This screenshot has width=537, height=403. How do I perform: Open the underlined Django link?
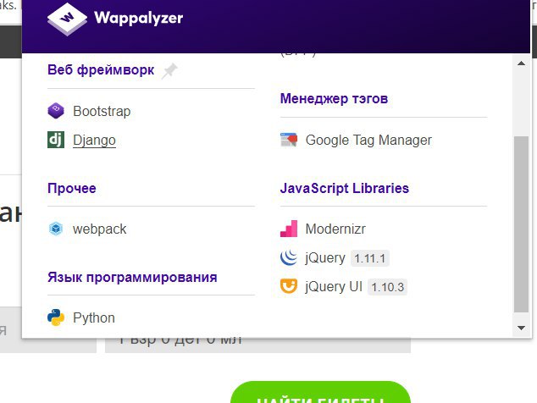click(94, 141)
